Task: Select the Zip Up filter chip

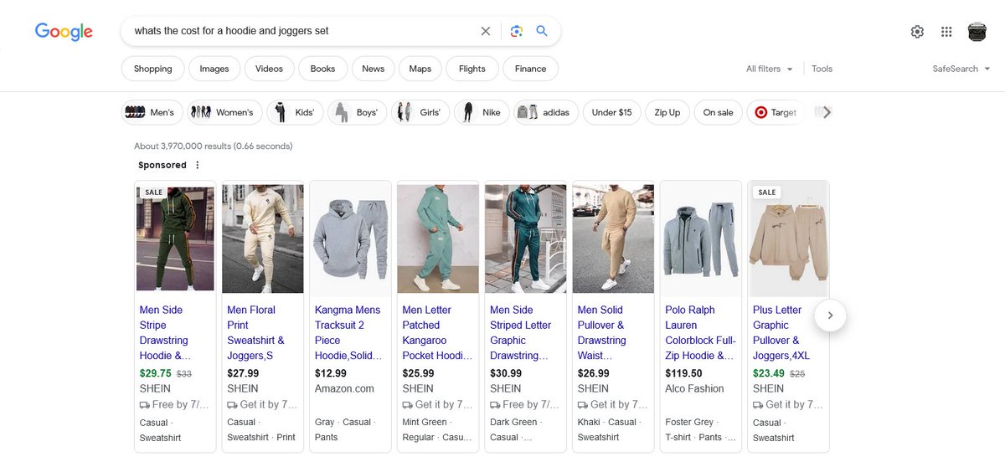Action: [x=667, y=112]
